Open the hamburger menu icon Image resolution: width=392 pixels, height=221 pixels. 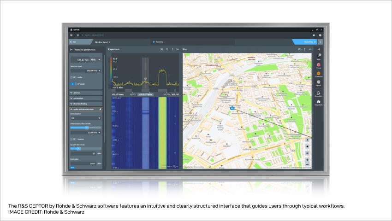click(71, 35)
